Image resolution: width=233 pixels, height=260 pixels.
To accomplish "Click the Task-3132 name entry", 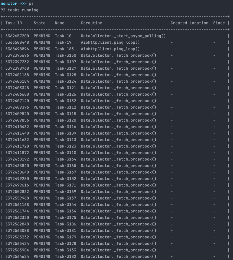I will [66, 101].
